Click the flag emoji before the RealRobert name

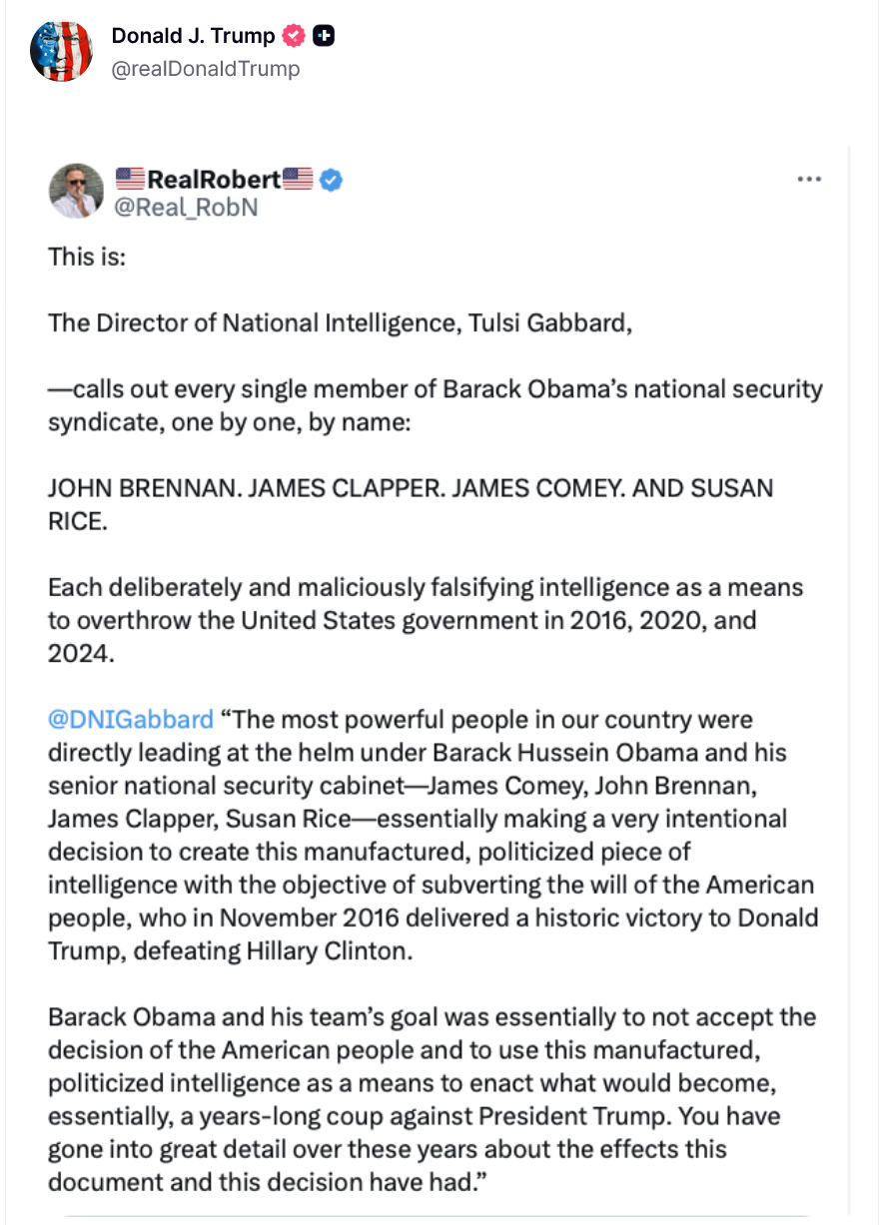[131, 180]
